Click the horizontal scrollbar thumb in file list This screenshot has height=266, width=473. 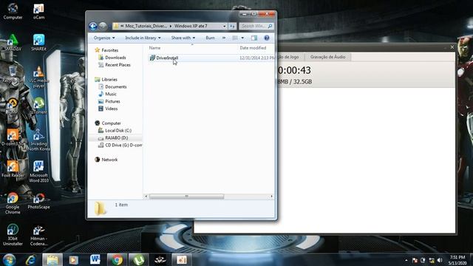(x=187, y=197)
